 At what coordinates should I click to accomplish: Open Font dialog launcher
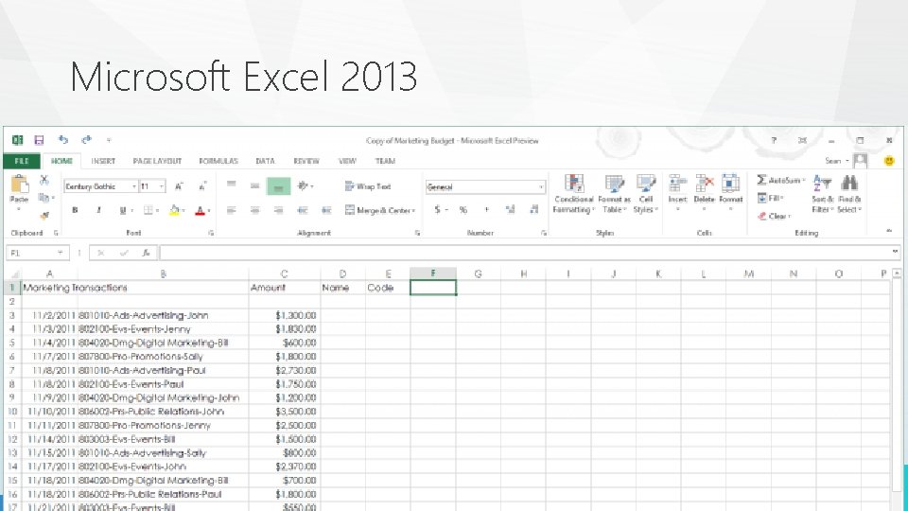(211, 233)
